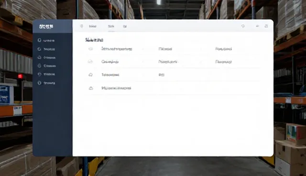The height and width of the screenshot is (176, 306).
Task: Click the app logo in the sidebar header
Action: [x=46, y=26]
